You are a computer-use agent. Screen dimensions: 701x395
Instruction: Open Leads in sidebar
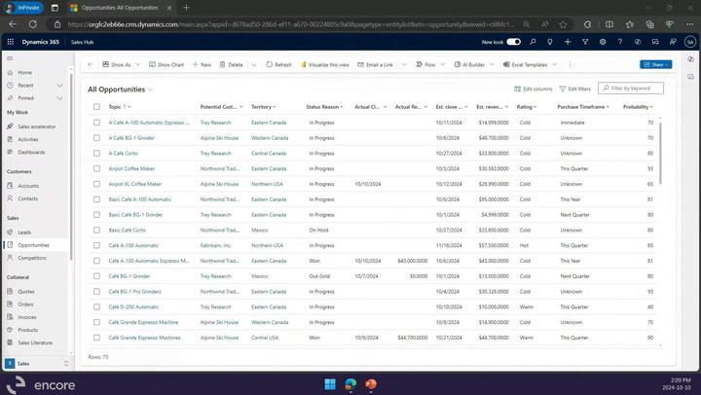click(x=24, y=233)
